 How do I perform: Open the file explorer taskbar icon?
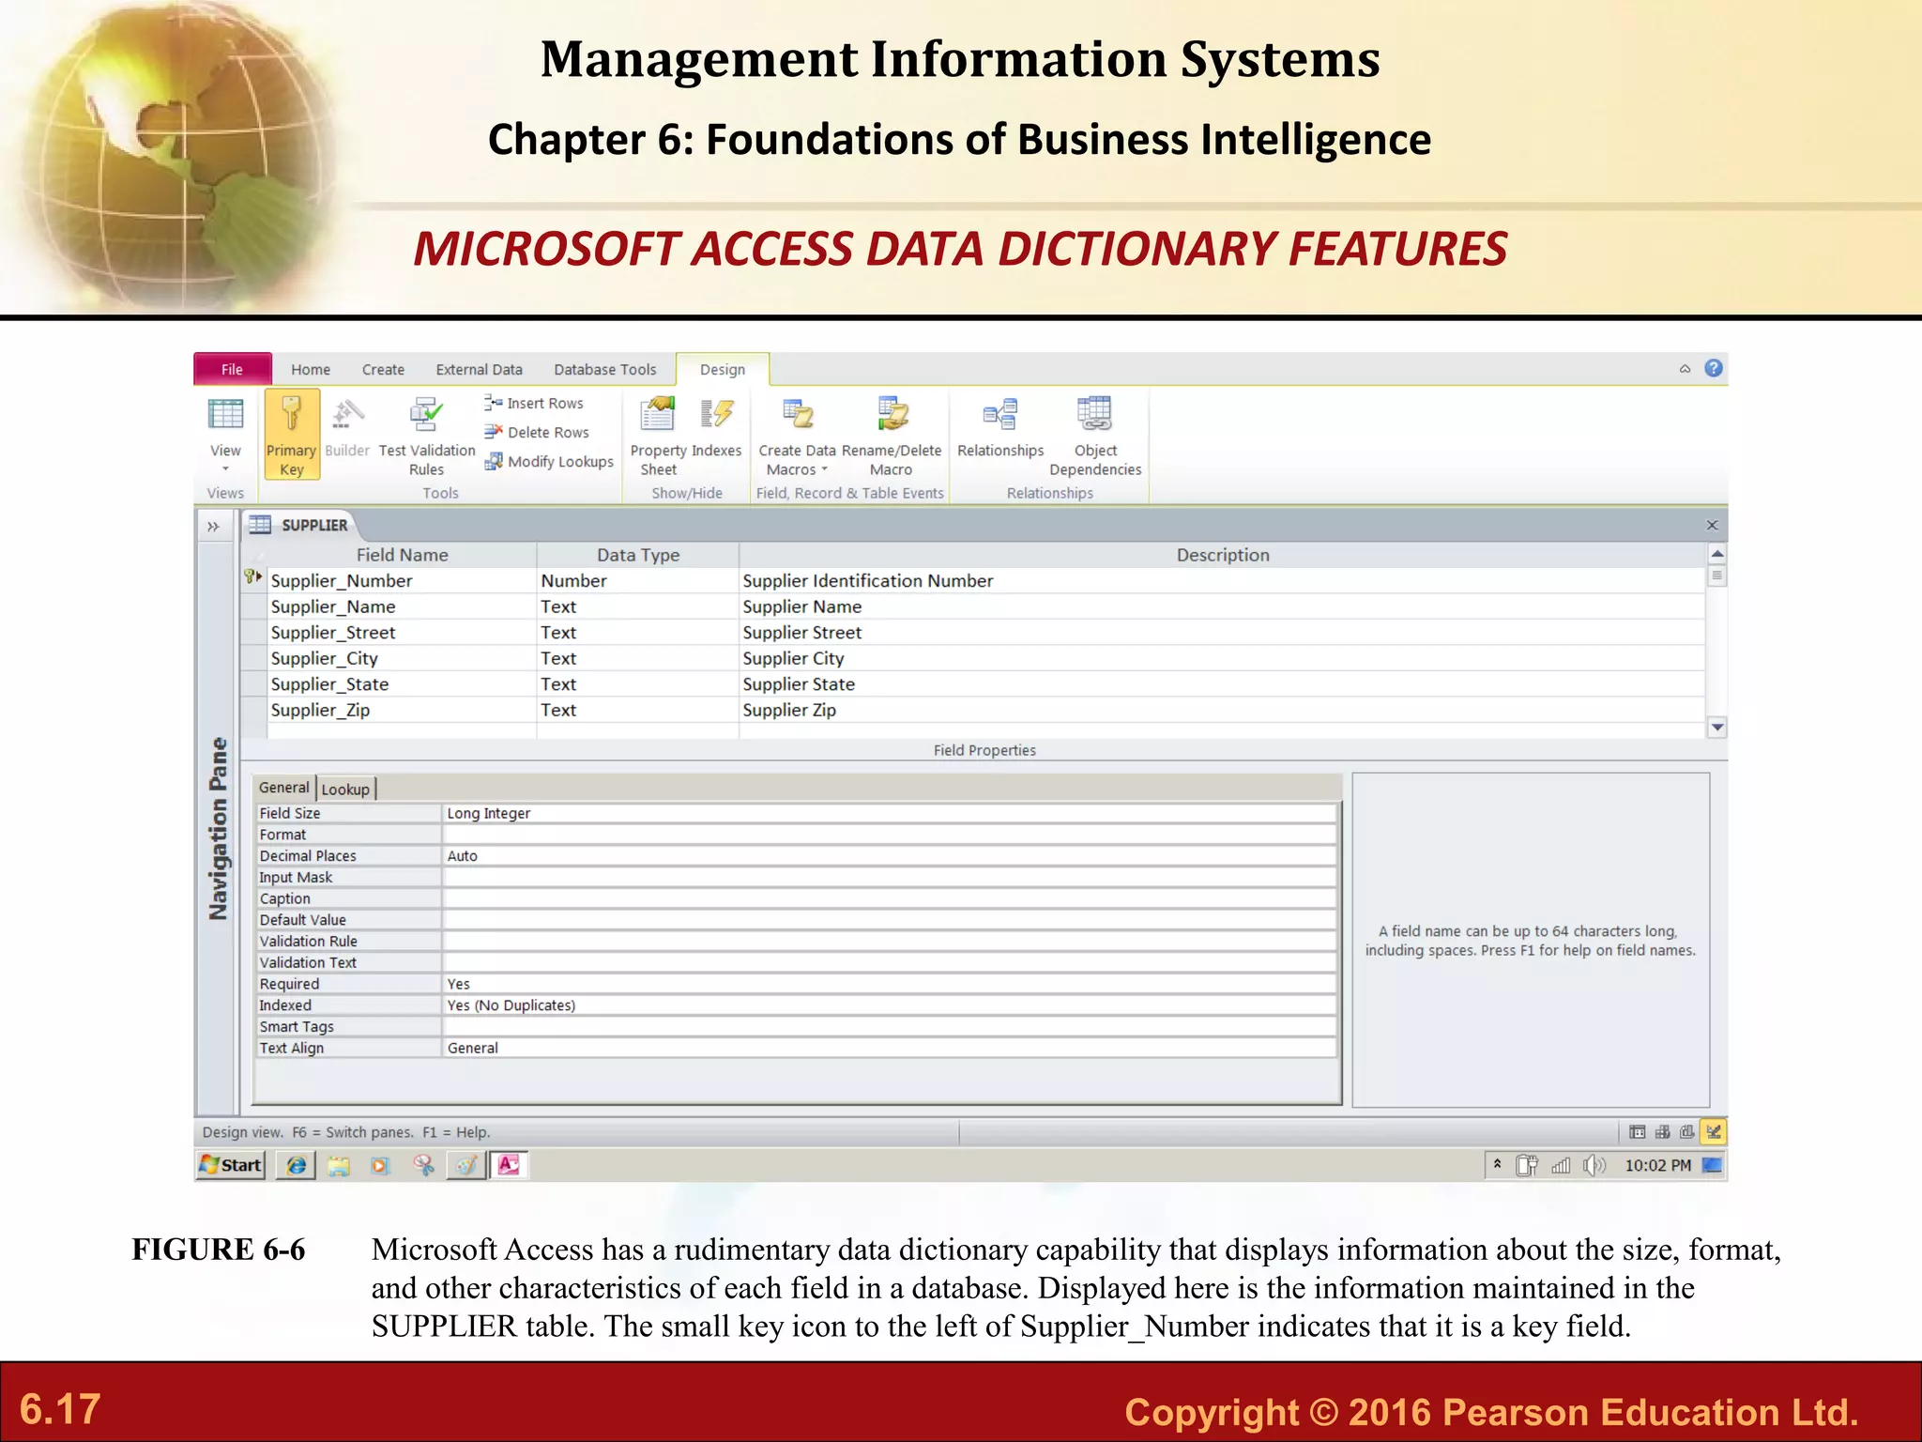coord(338,1166)
